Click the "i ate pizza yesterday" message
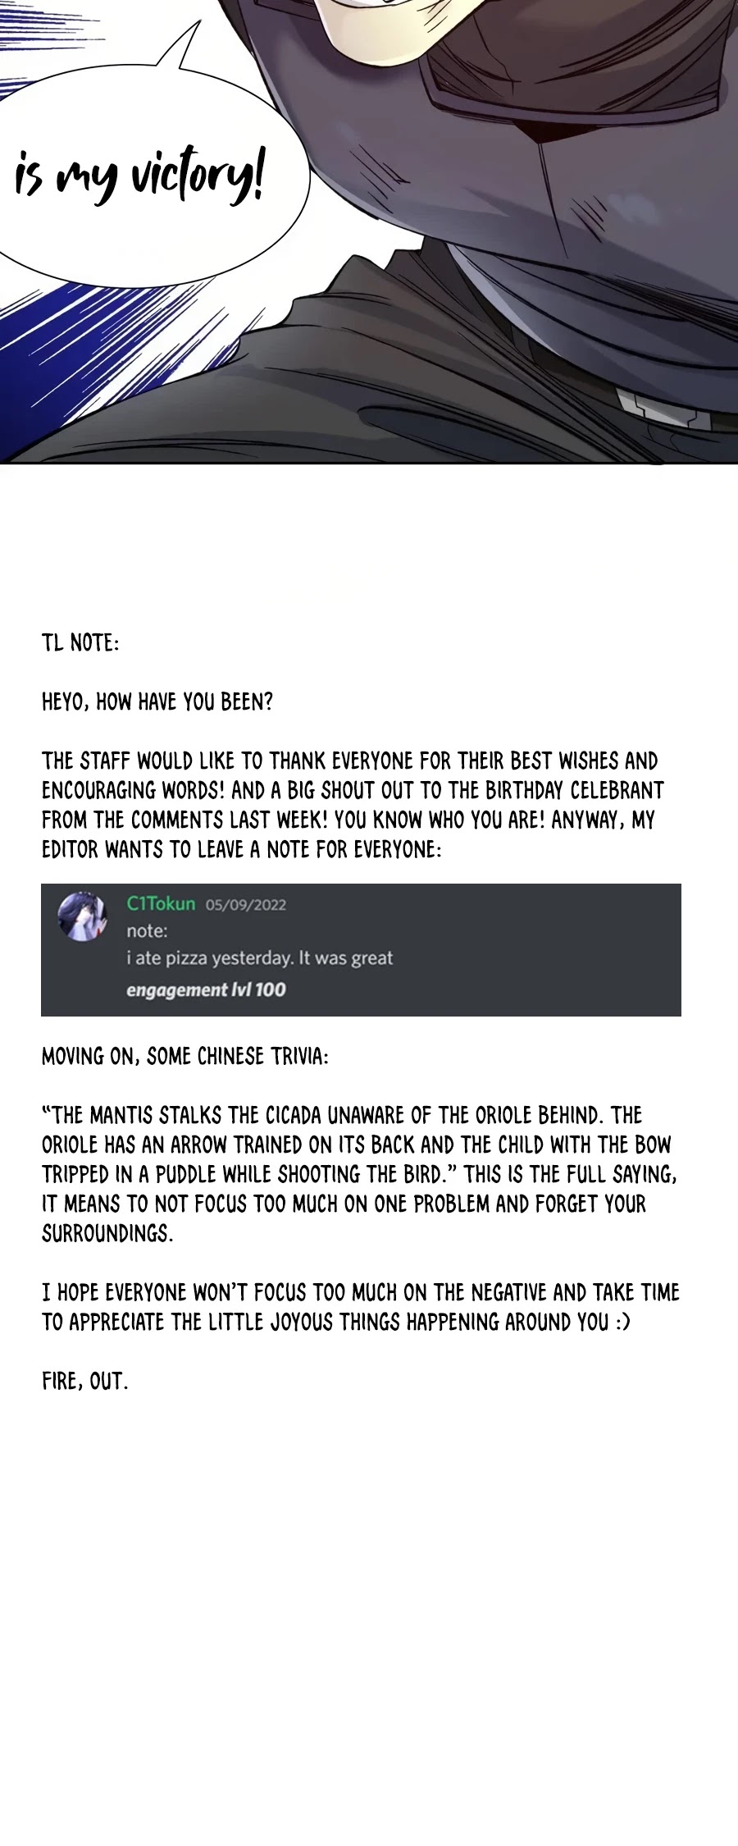 click(259, 958)
